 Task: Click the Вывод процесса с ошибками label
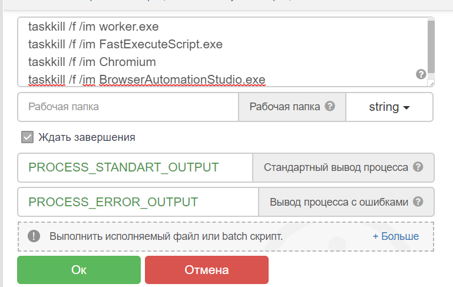[x=339, y=202]
